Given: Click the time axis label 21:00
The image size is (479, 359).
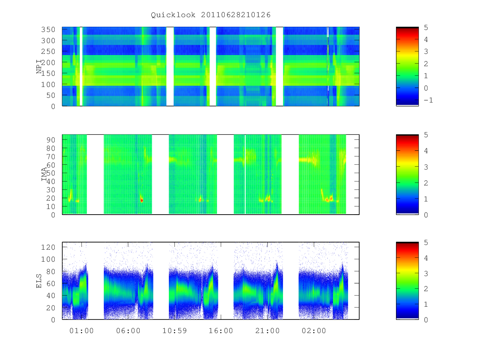Looking at the screenshot, I should click(x=267, y=331).
